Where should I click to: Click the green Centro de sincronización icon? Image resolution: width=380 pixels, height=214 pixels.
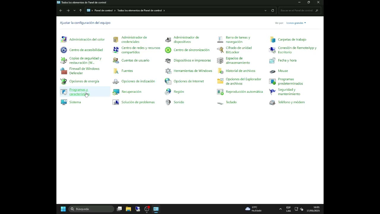[168, 50]
